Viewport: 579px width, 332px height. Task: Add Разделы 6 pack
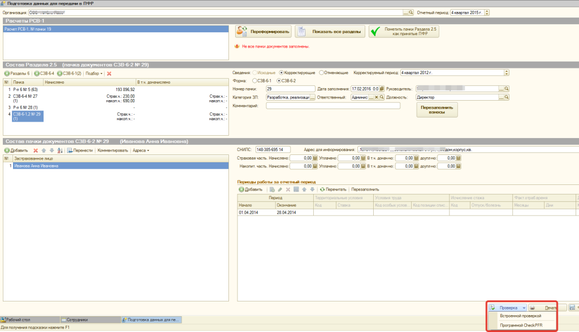(17, 74)
